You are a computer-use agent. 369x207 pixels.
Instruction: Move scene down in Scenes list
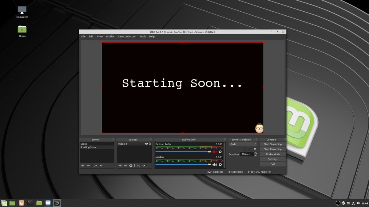[x=101, y=166]
